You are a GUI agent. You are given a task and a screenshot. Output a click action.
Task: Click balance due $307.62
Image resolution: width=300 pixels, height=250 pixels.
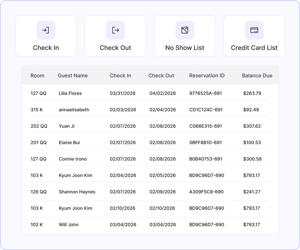pos(252,126)
